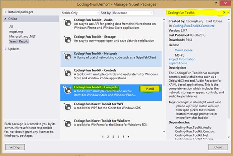Click the Last Published 03-08-2013 value
The width and height of the screenshot is (233, 156).
[x=198, y=35]
